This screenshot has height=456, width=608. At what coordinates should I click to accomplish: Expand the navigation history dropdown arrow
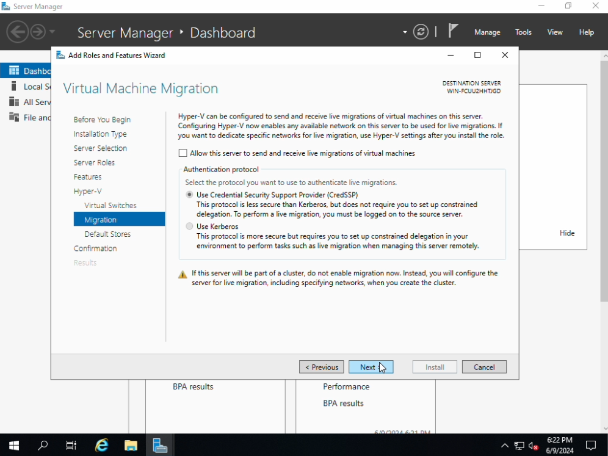pyautogui.click(x=52, y=32)
